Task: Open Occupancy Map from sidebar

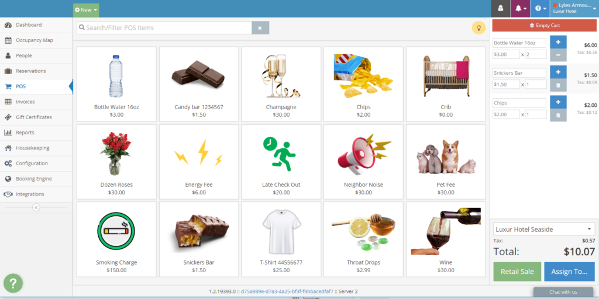Action: click(36, 40)
